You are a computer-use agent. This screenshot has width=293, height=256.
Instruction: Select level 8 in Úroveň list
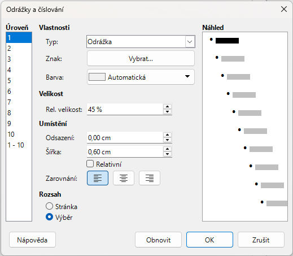[x=19, y=113]
